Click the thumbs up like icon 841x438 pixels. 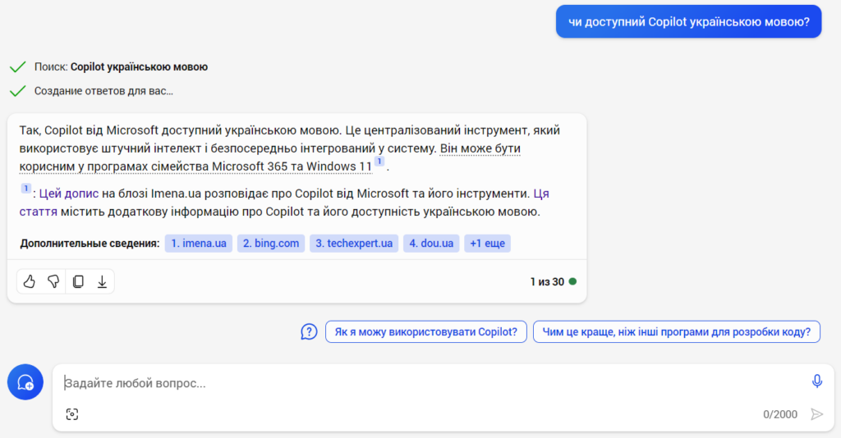29,281
